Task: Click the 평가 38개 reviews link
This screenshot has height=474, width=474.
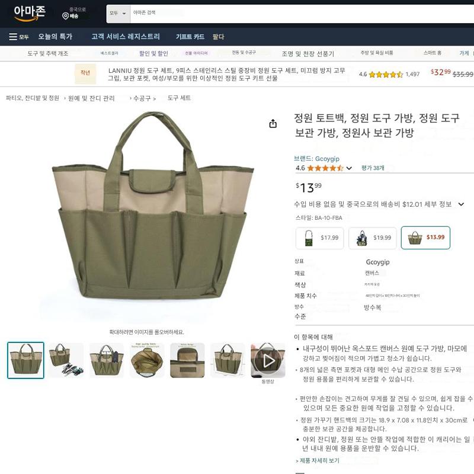Action: coord(373,168)
